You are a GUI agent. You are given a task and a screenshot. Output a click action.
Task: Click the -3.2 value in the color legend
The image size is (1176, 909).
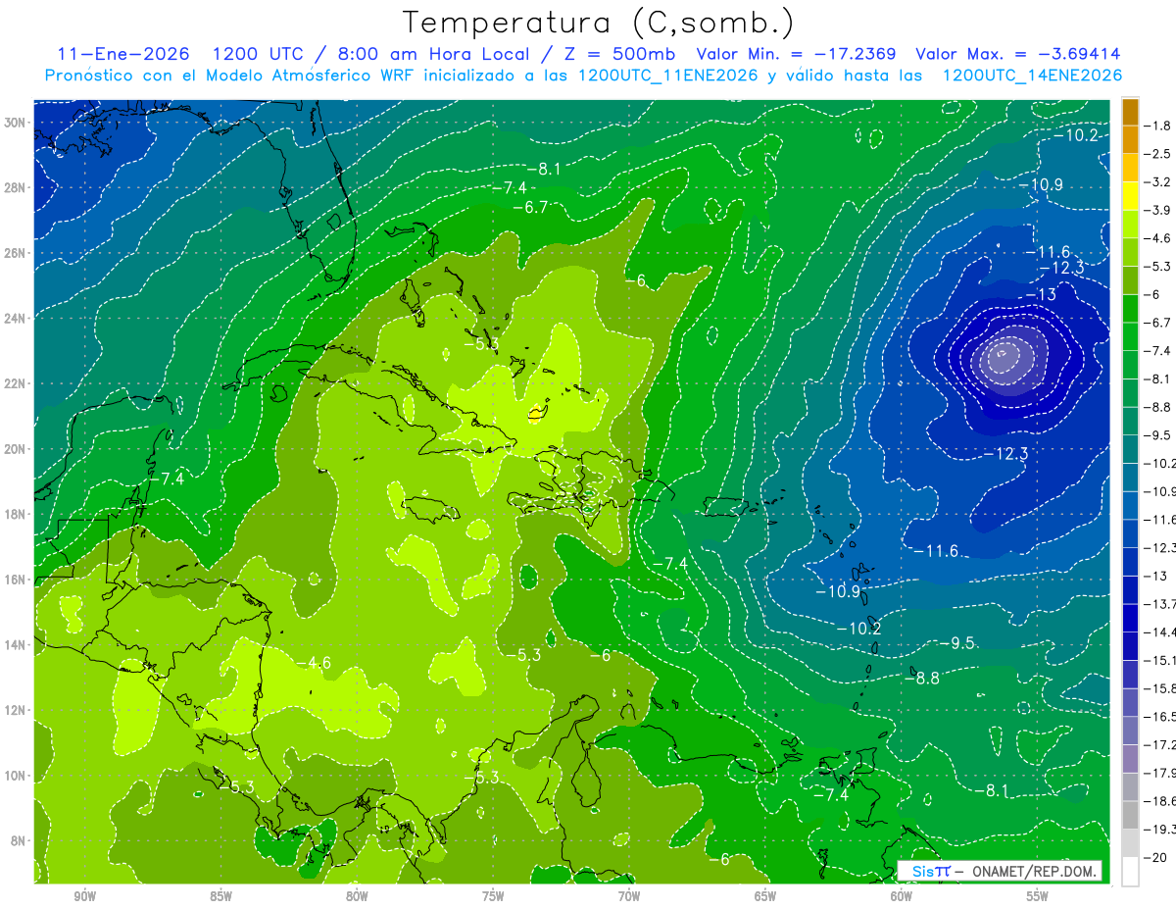coord(1157,182)
